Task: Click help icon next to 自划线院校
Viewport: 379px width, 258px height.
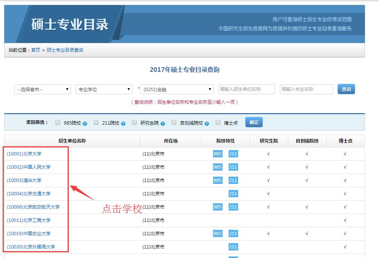Action: [207, 123]
